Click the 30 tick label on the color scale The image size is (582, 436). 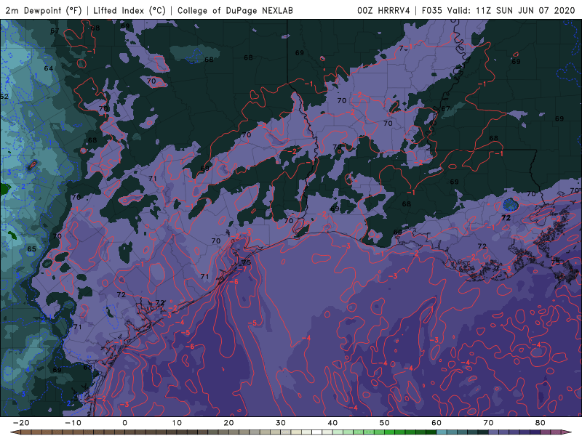[281, 423]
